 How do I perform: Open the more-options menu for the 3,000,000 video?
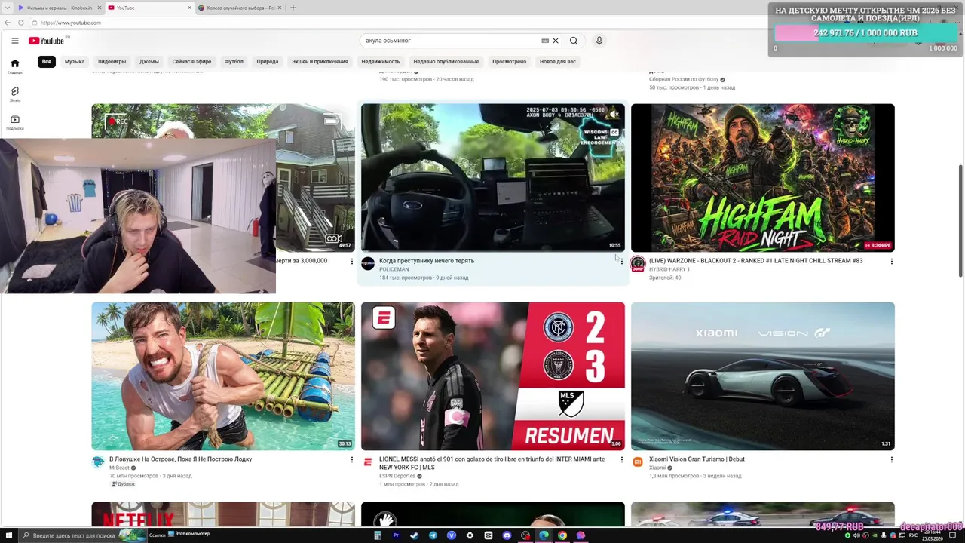point(351,261)
